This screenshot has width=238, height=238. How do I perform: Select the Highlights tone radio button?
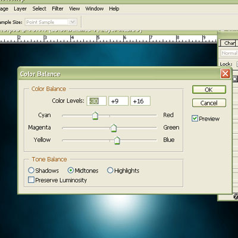(110, 170)
